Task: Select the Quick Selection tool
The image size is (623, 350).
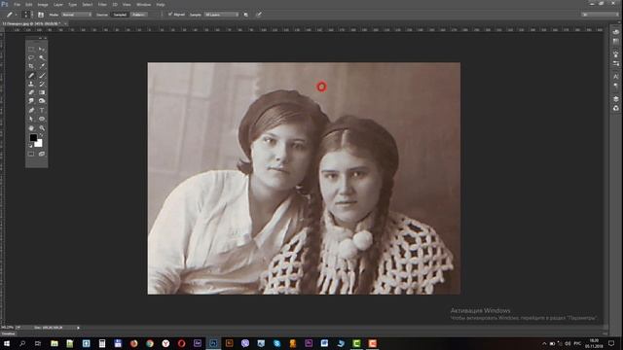Action: 42,57
